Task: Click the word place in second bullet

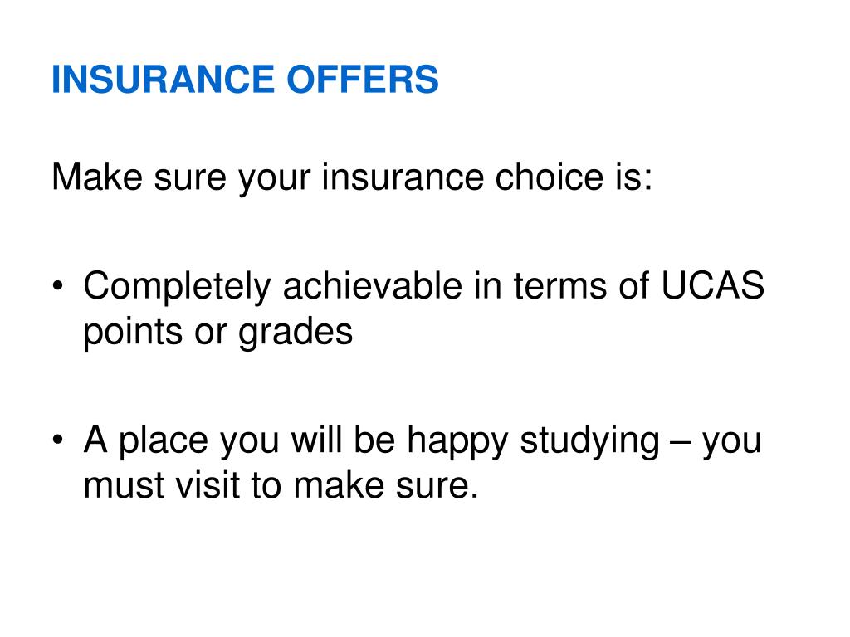Action: click(164, 441)
